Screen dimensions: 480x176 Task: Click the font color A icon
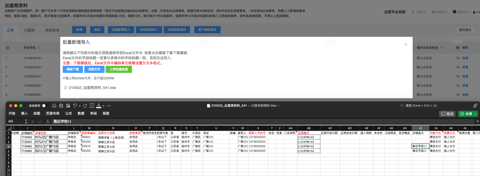tap(99, 106)
